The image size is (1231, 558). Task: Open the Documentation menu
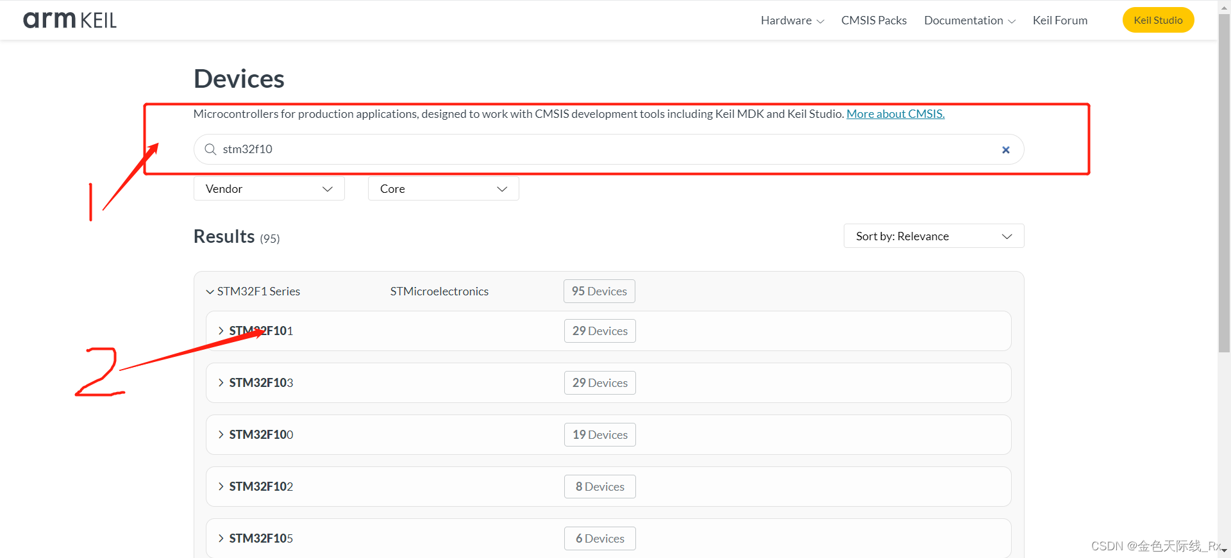click(x=970, y=21)
